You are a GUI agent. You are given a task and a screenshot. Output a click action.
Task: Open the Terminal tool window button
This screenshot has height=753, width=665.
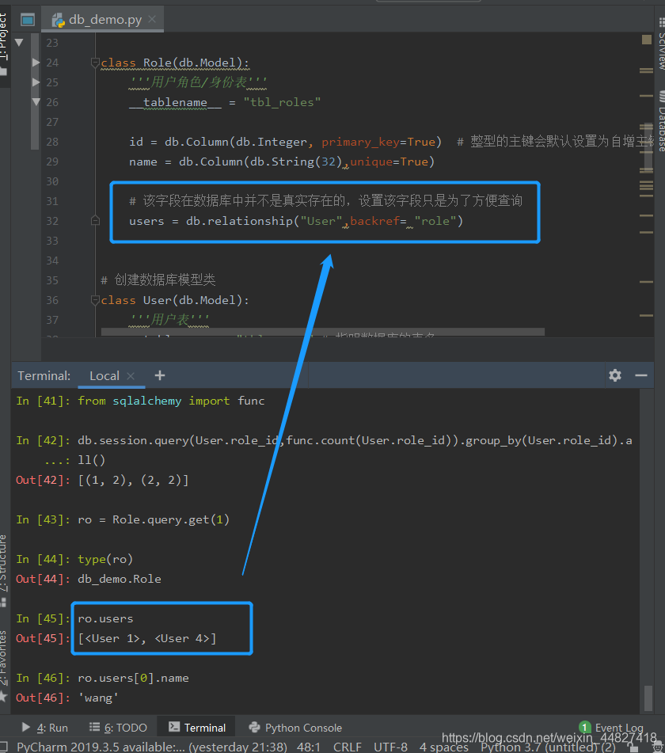tap(197, 728)
